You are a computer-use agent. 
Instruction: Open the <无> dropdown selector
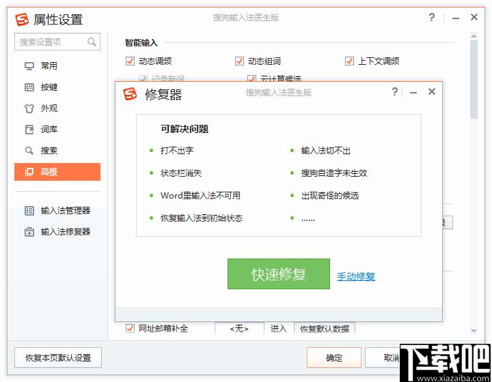(239, 329)
